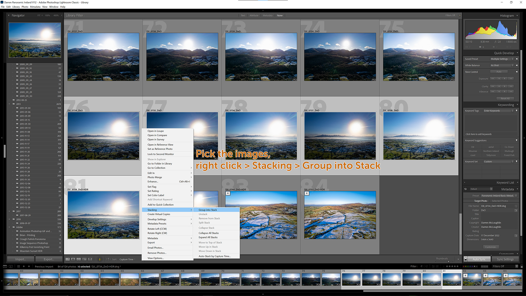
Task: Click the filmstrip grid jump icon
Action: coord(19,266)
